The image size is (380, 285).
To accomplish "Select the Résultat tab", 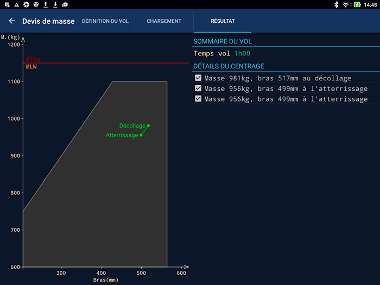I will pos(223,21).
